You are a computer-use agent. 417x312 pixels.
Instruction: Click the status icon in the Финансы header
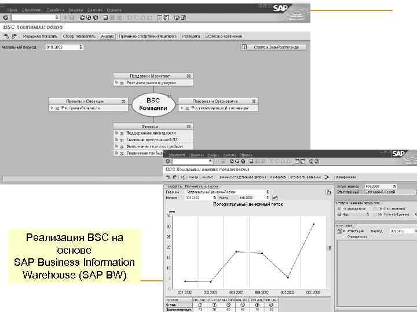click(189, 127)
